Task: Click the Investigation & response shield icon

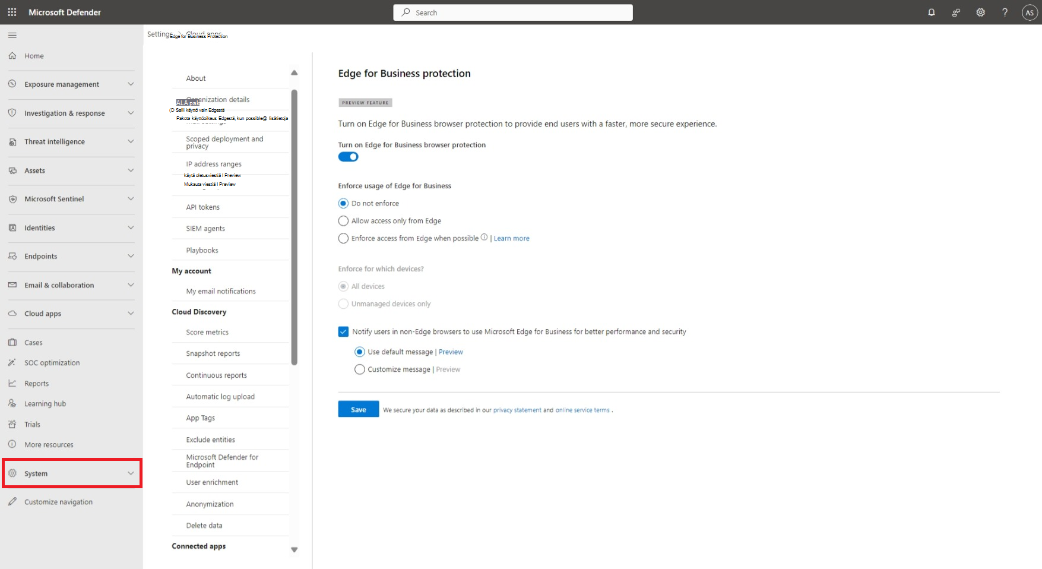Action: point(12,113)
